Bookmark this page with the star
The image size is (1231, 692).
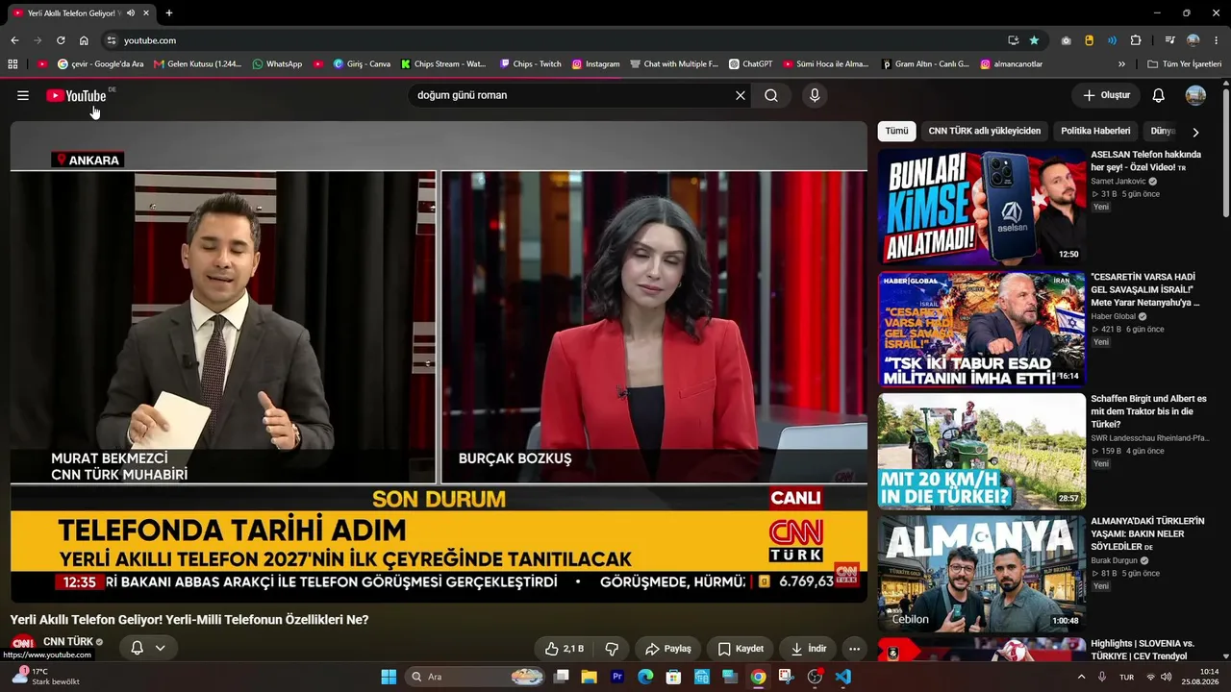1034,40
